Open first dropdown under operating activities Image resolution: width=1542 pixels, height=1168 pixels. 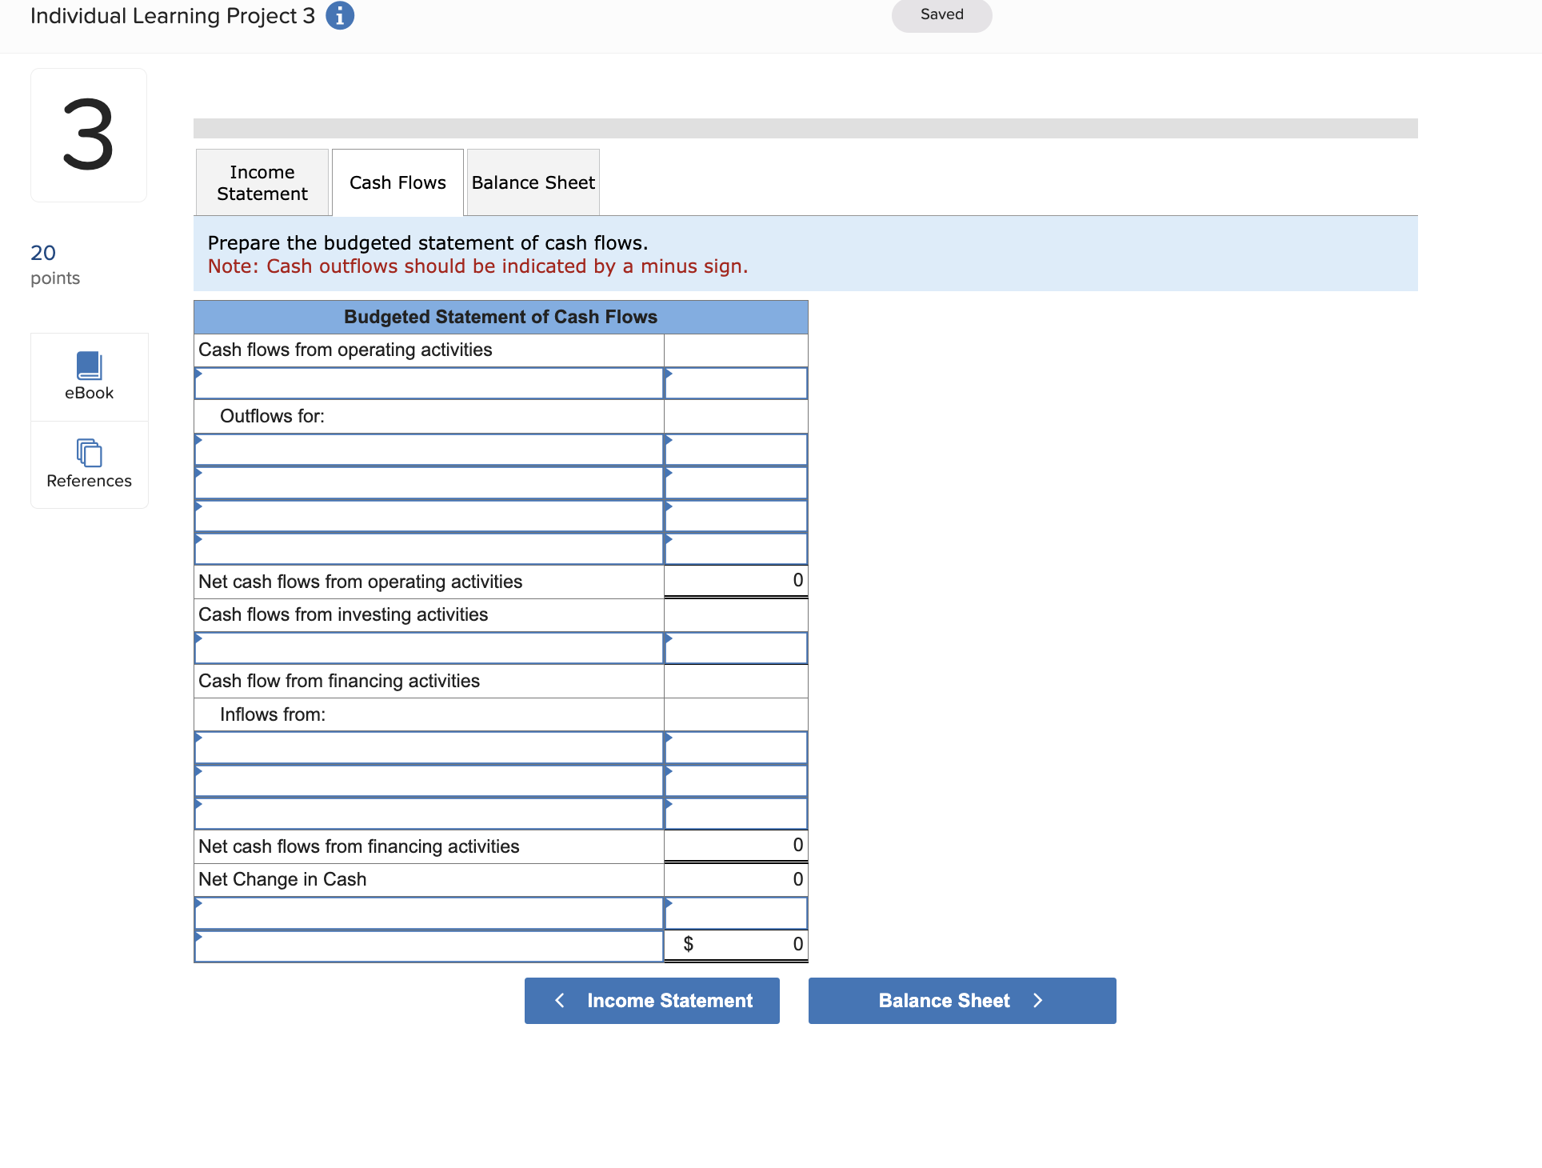(429, 383)
